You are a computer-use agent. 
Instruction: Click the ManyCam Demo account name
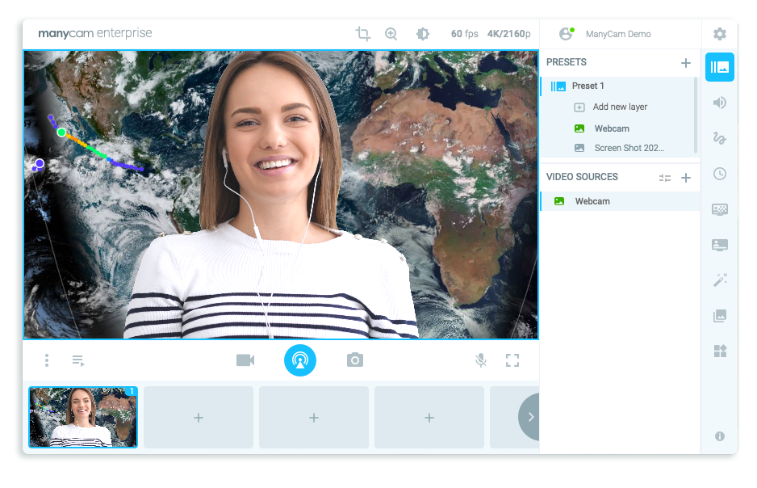click(x=618, y=34)
